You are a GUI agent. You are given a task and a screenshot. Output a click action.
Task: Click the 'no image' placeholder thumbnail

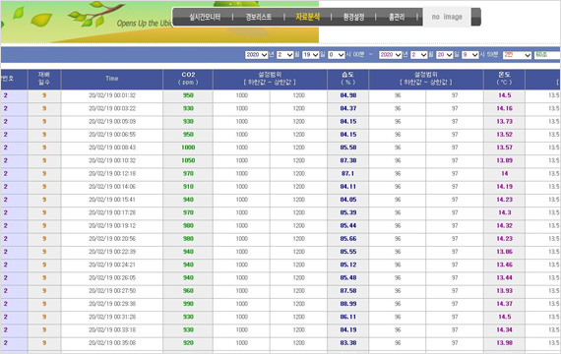point(447,17)
